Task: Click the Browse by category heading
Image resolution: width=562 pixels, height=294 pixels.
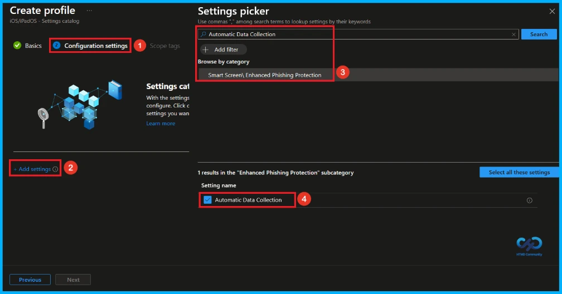Action: [x=224, y=62]
